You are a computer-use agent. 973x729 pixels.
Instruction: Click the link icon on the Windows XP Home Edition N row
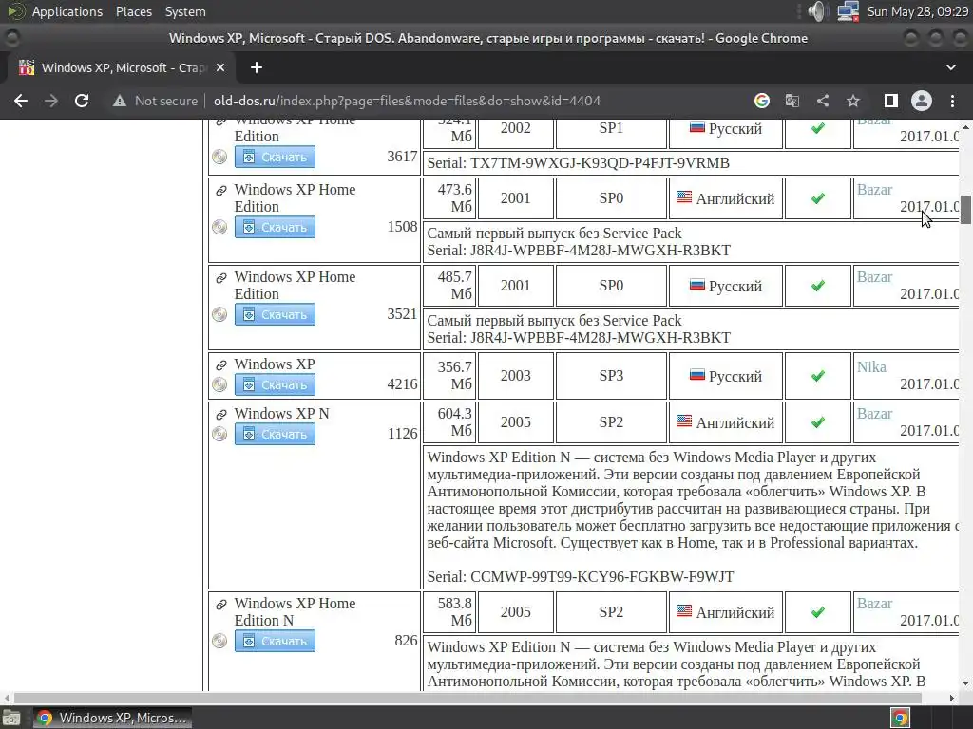[x=220, y=605]
